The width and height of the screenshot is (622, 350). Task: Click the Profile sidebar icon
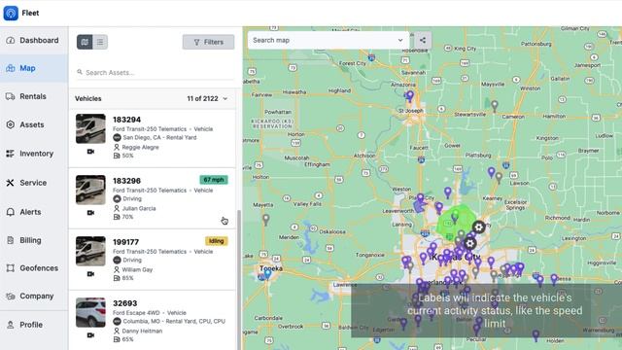pyautogui.click(x=11, y=325)
